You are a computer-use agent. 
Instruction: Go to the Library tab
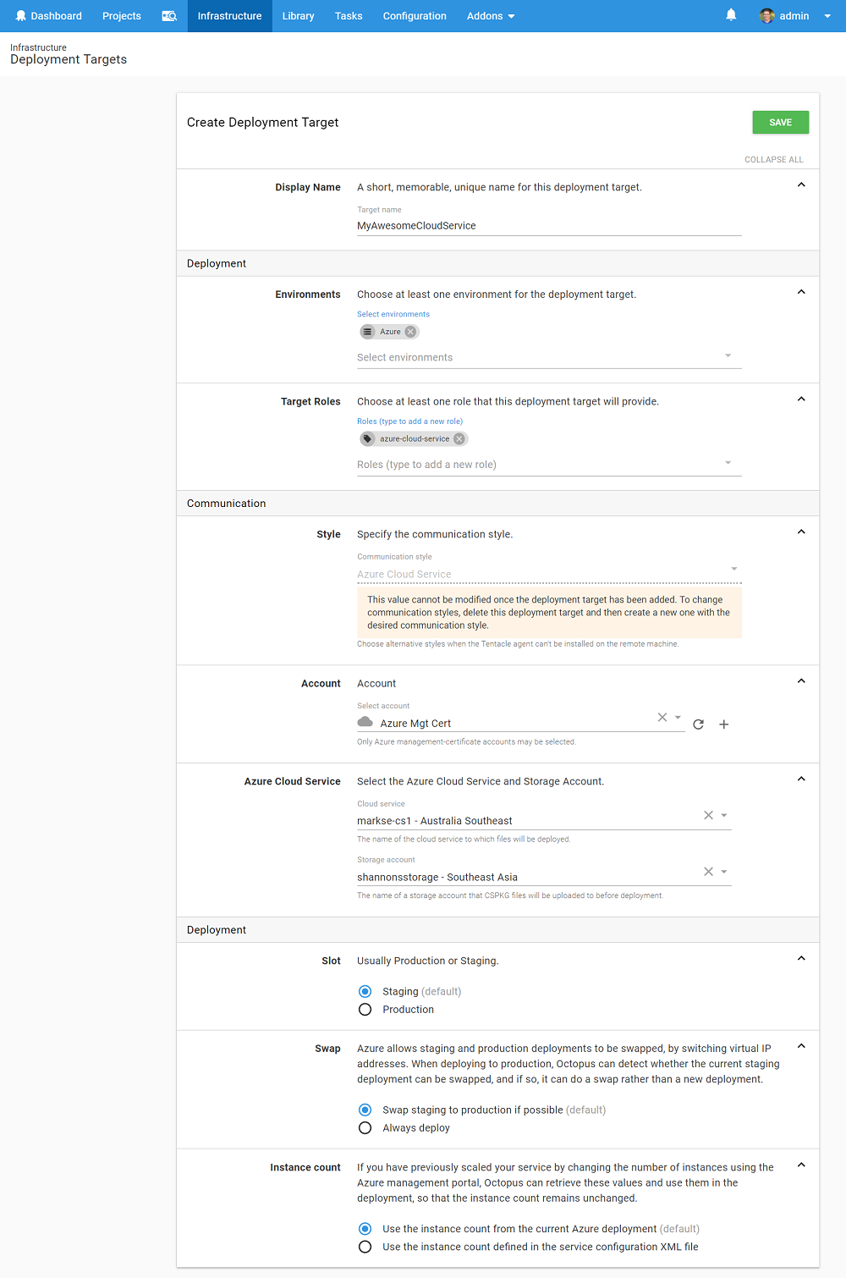click(298, 16)
